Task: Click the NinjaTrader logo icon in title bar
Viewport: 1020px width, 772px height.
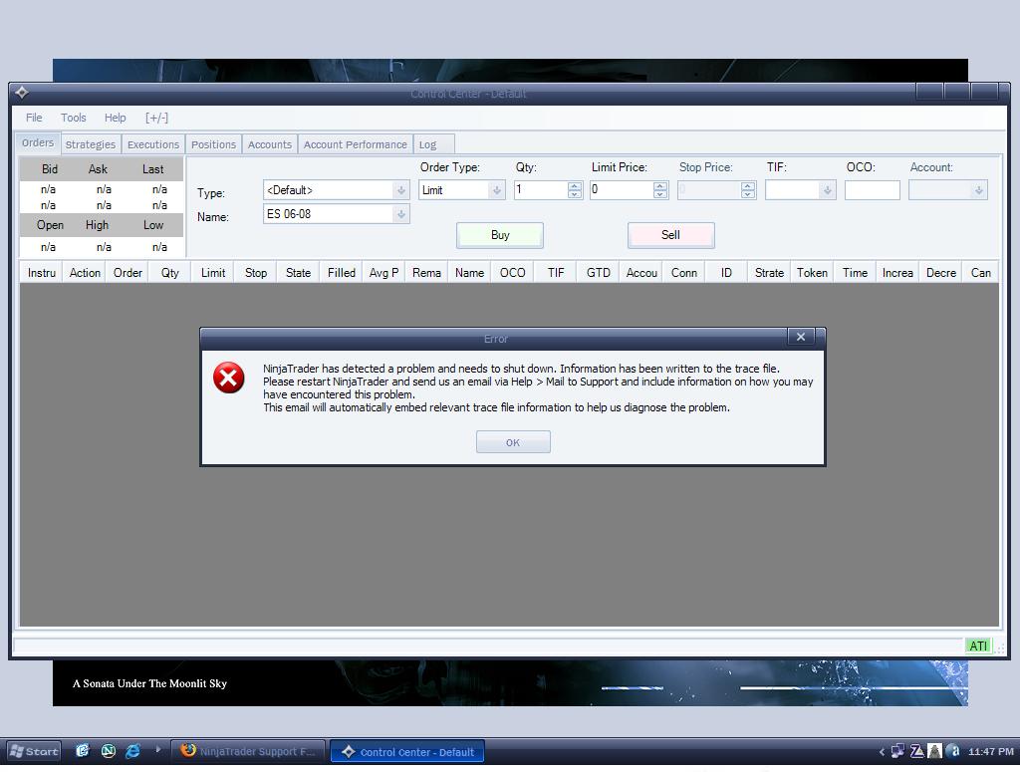Action: click(22, 93)
